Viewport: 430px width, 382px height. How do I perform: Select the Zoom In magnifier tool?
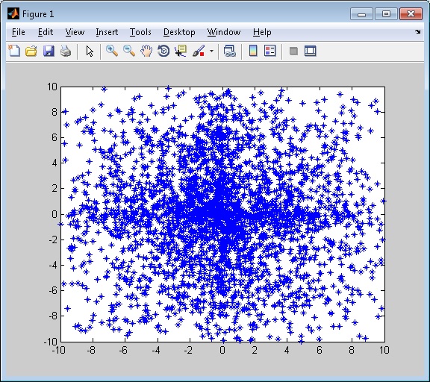[x=112, y=51]
